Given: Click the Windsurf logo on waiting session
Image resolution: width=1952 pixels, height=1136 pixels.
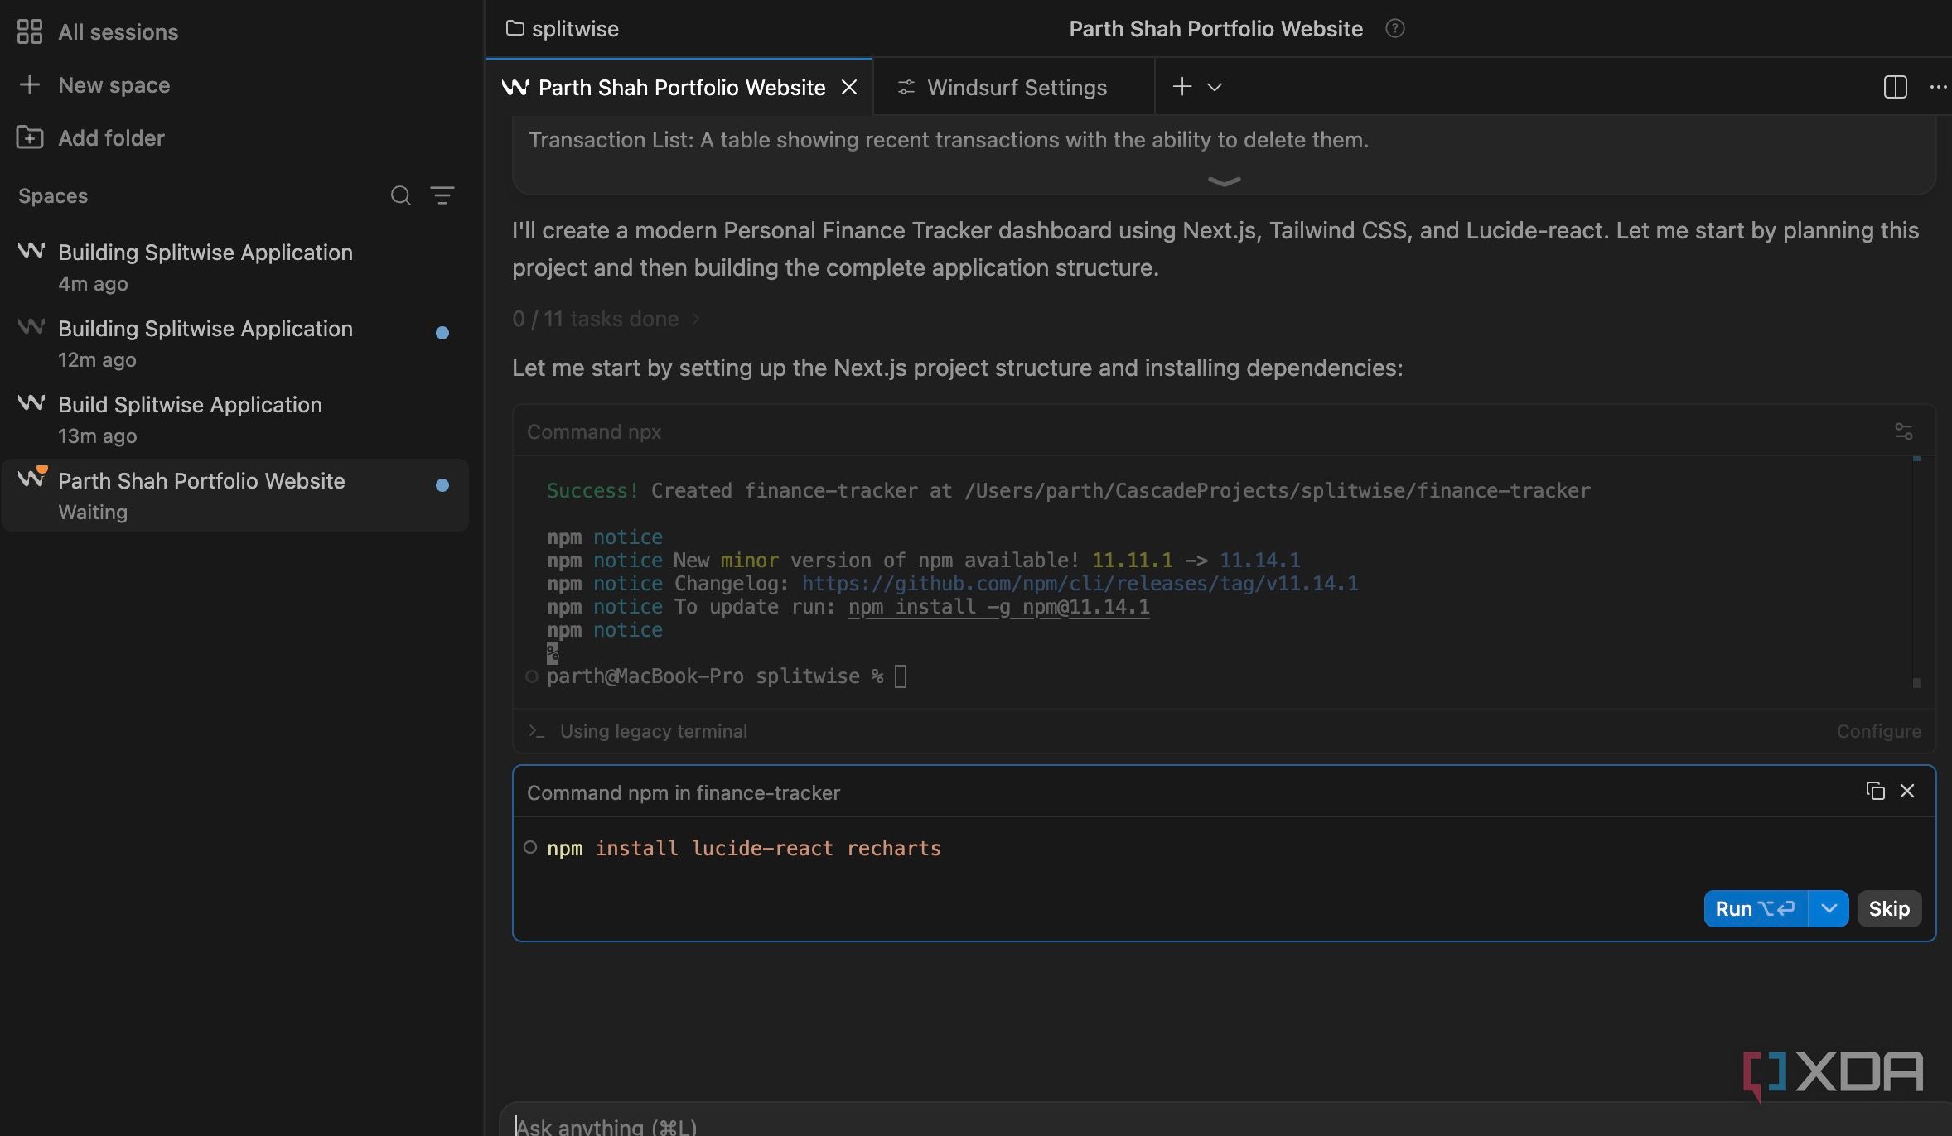Looking at the screenshot, I should (x=31, y=478).
